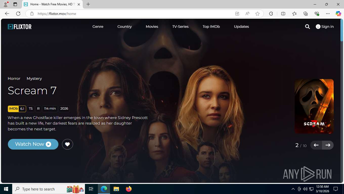Screen dimensions: 344x194
Task: Show hidden system tray icons
Action: point(293,189)
